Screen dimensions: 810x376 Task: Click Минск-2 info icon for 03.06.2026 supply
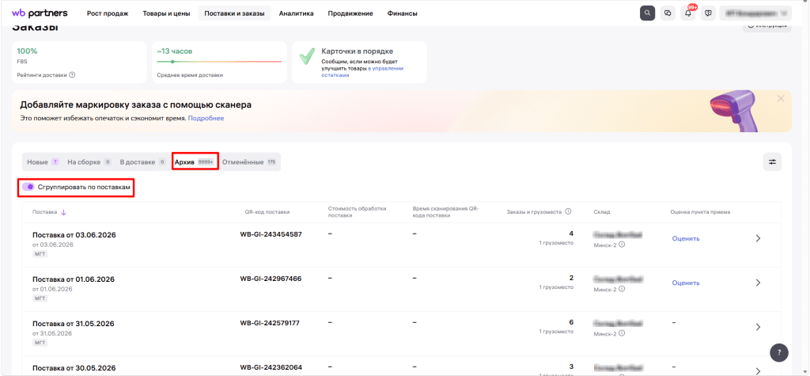pyautogui.click(x=622, y=245)
